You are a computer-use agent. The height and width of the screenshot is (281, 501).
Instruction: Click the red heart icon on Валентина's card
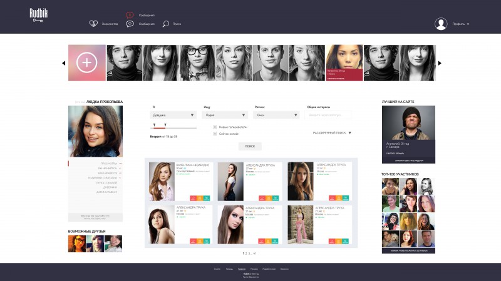click(x=193, y=198)
